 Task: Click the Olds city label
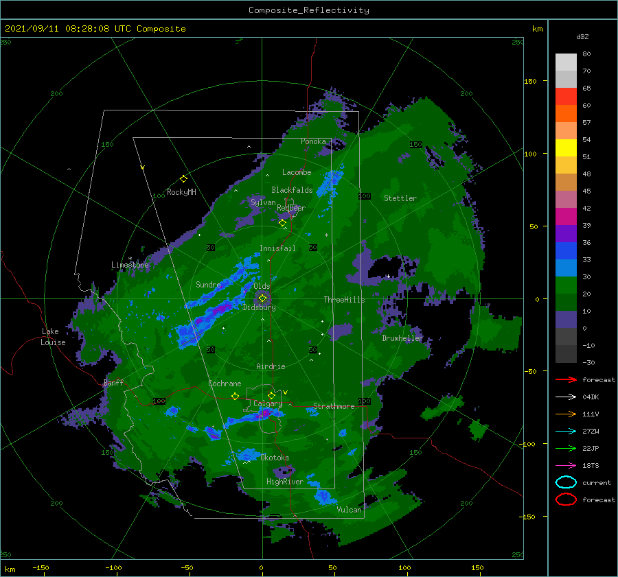pos(262,286)
